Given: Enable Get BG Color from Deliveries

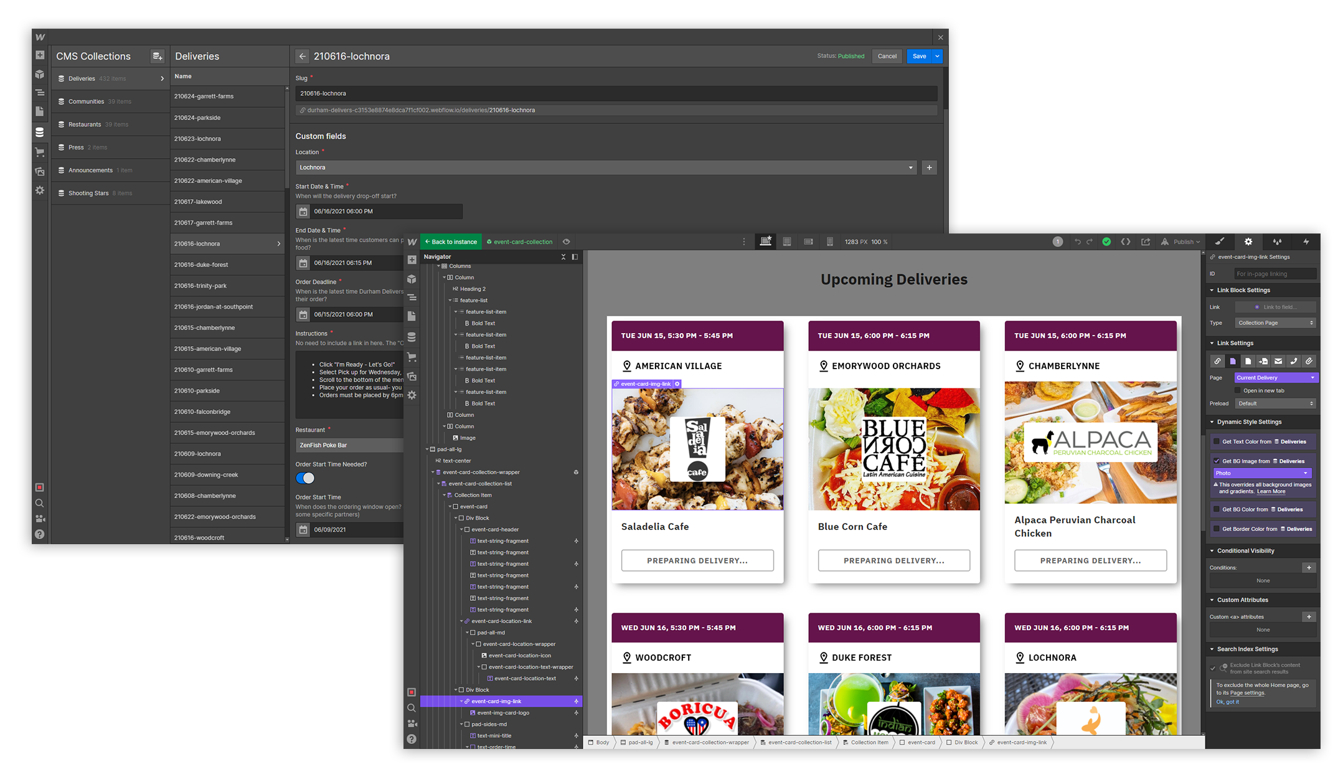Looking at the screenshot, I should coord(1216,509).
